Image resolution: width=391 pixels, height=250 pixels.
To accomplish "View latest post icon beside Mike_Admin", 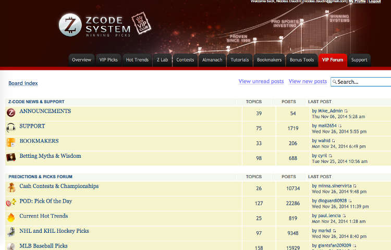I will [346, 111].
